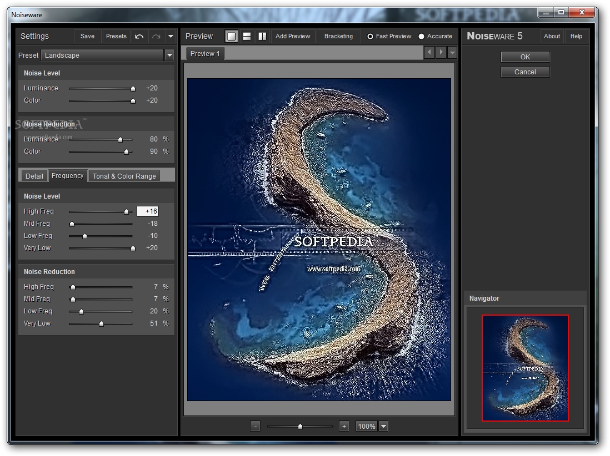610x456 pixels.
Task: Open the About menu
Action: (x=552, y=37)
